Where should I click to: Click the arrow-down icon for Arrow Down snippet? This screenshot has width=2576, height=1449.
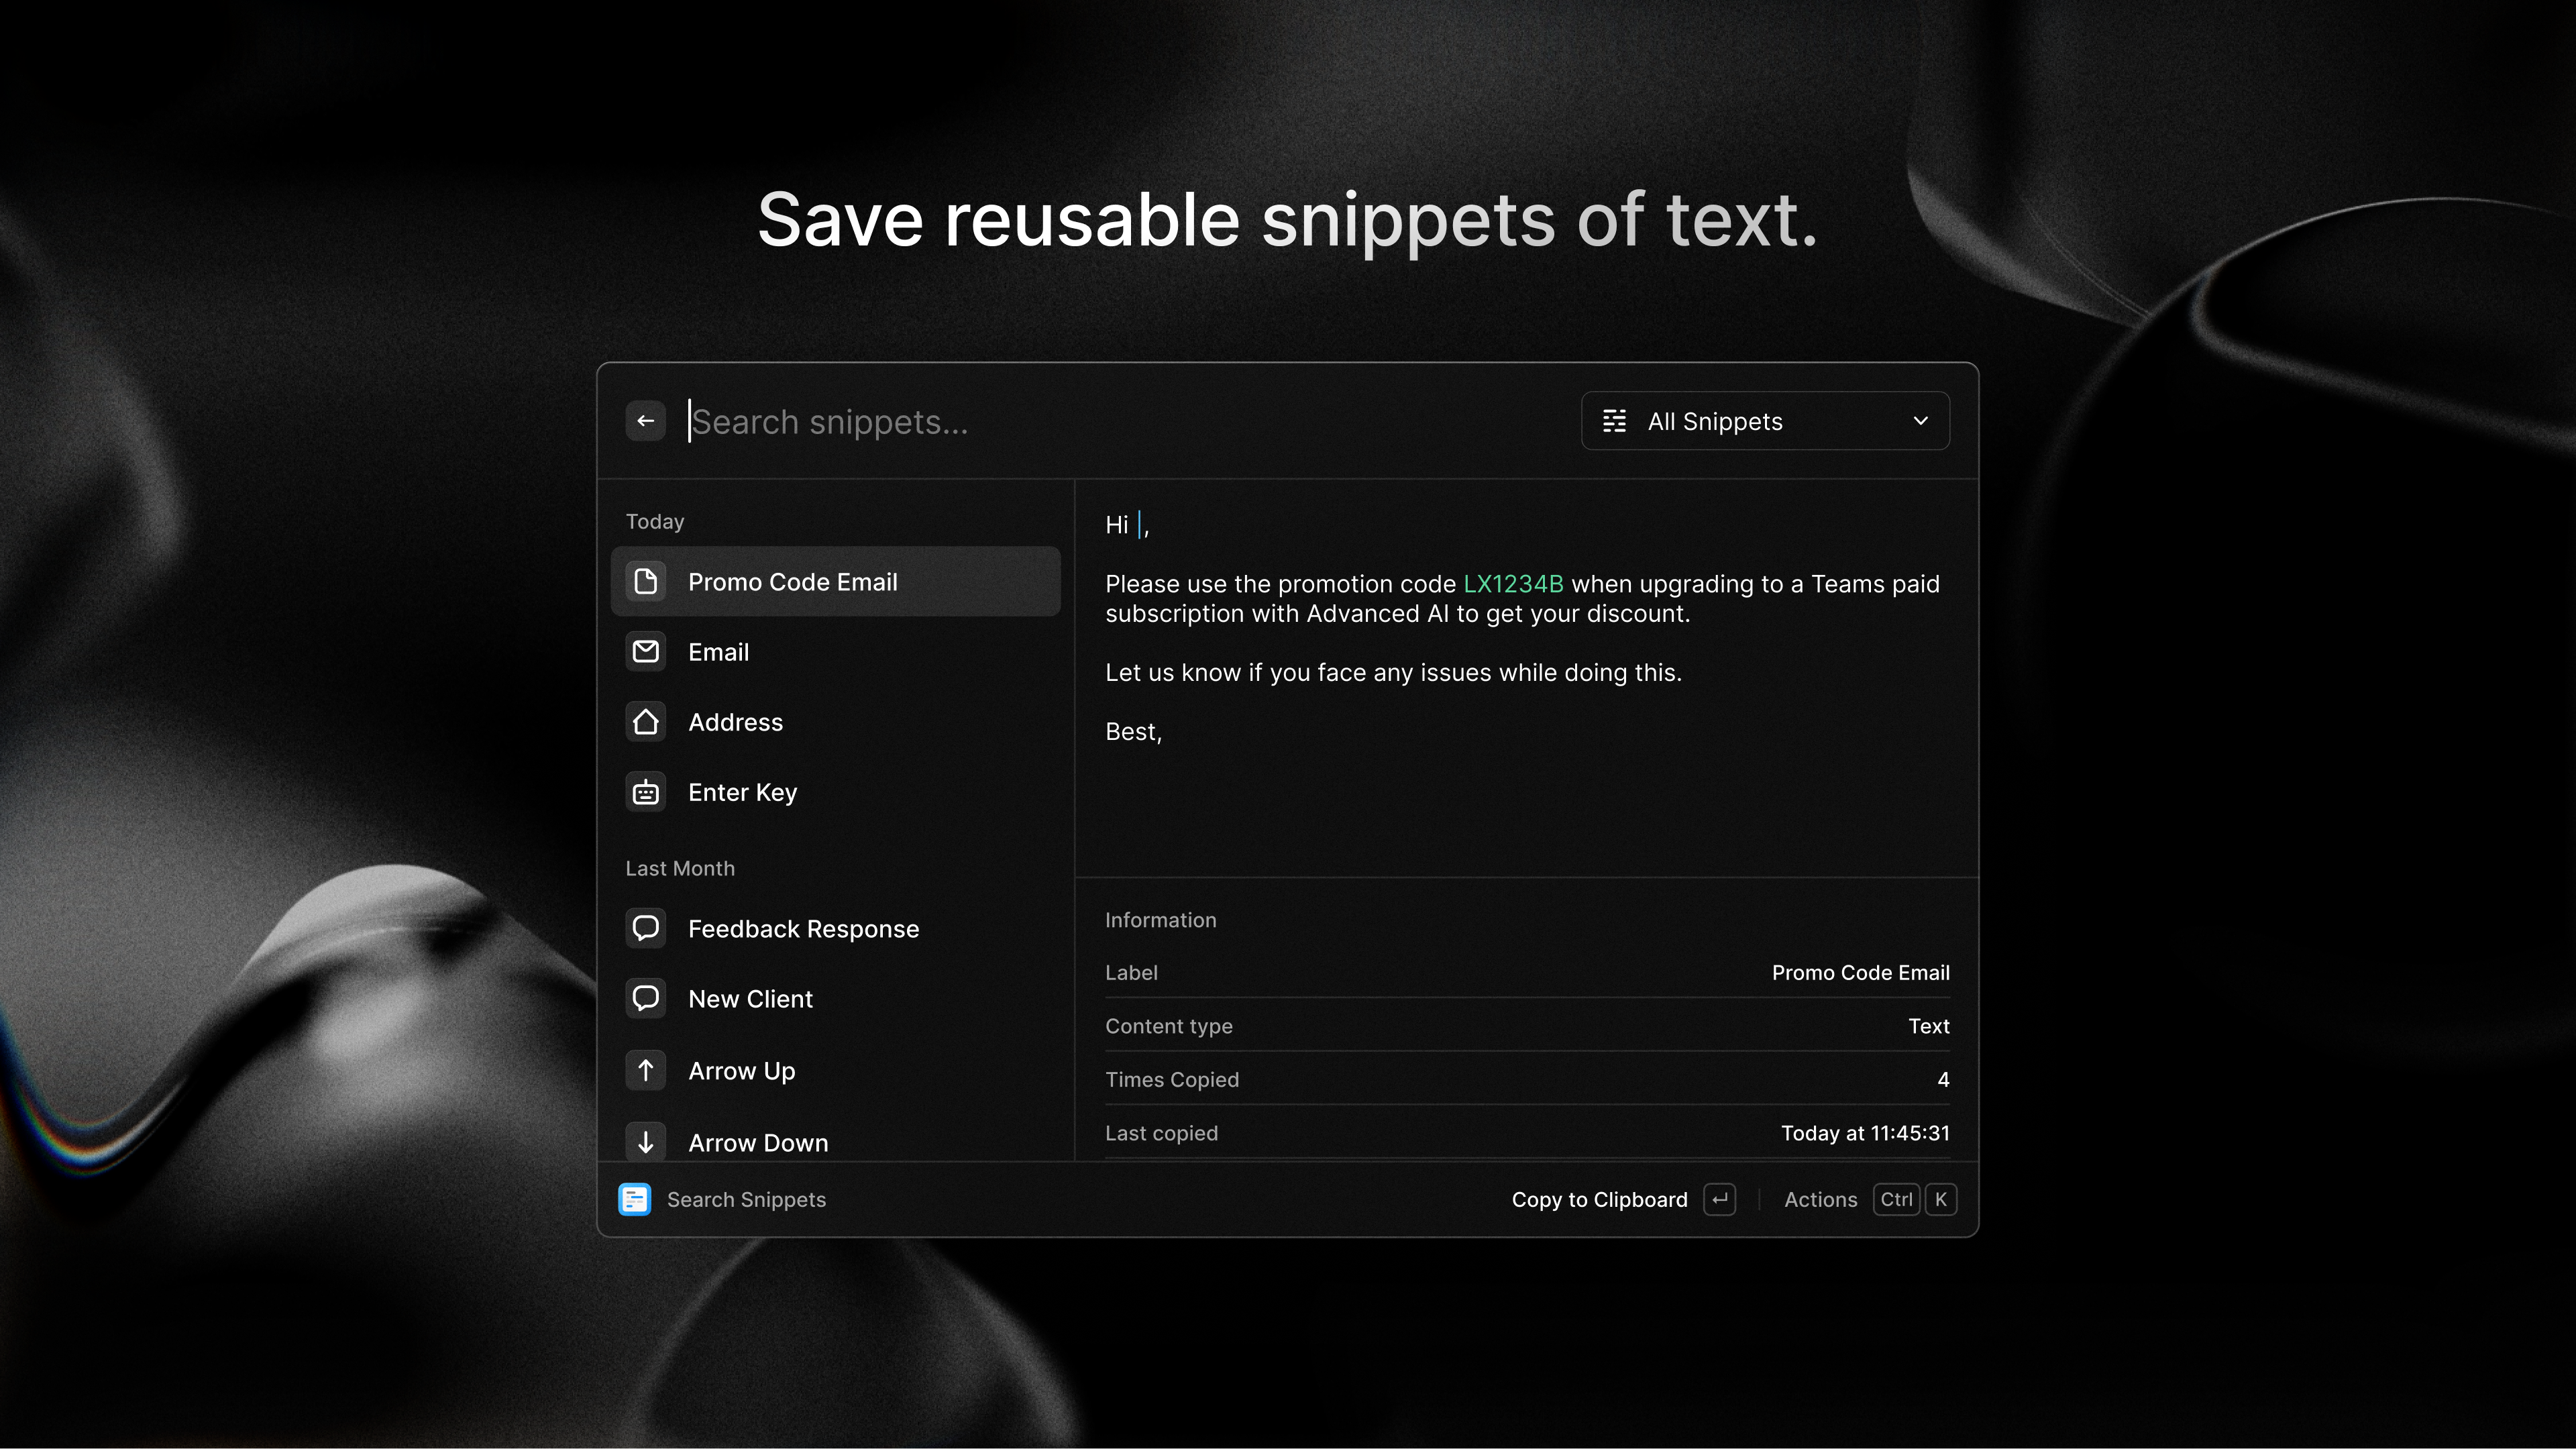[645, 1141]
